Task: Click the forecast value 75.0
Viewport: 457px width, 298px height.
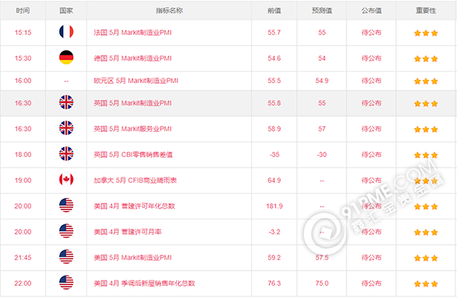Action: (321, 283)
